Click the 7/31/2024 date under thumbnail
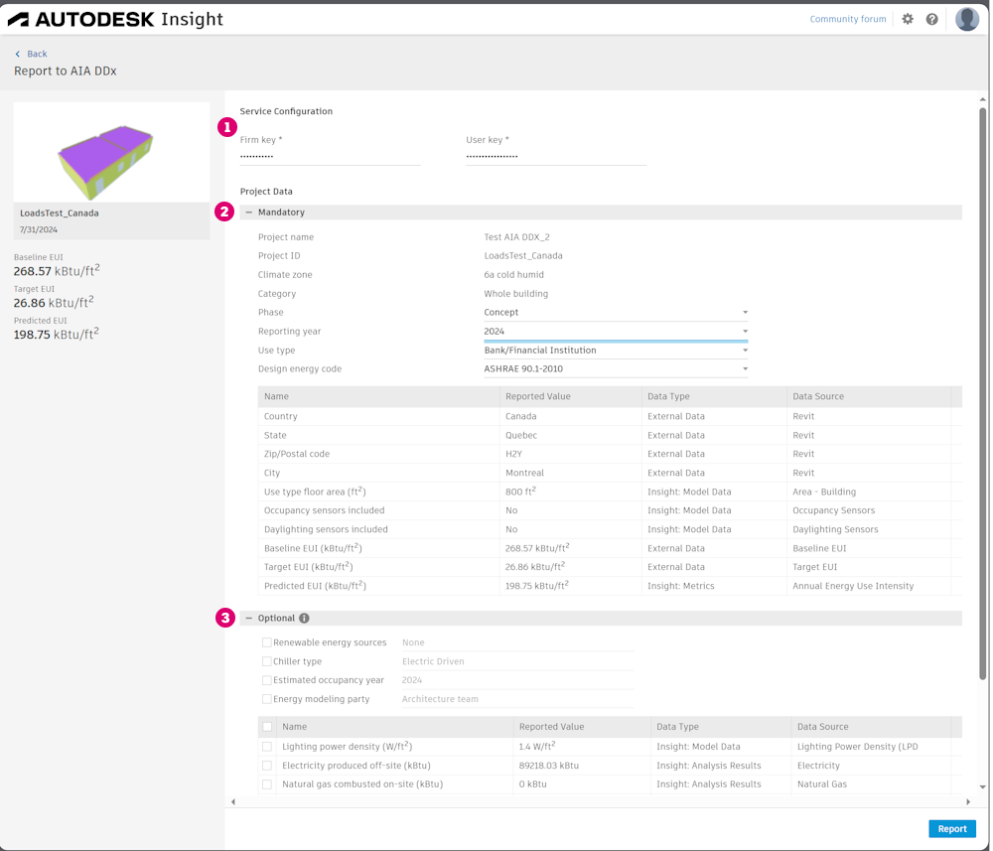993x851 pixels. [x=39, y=229]
